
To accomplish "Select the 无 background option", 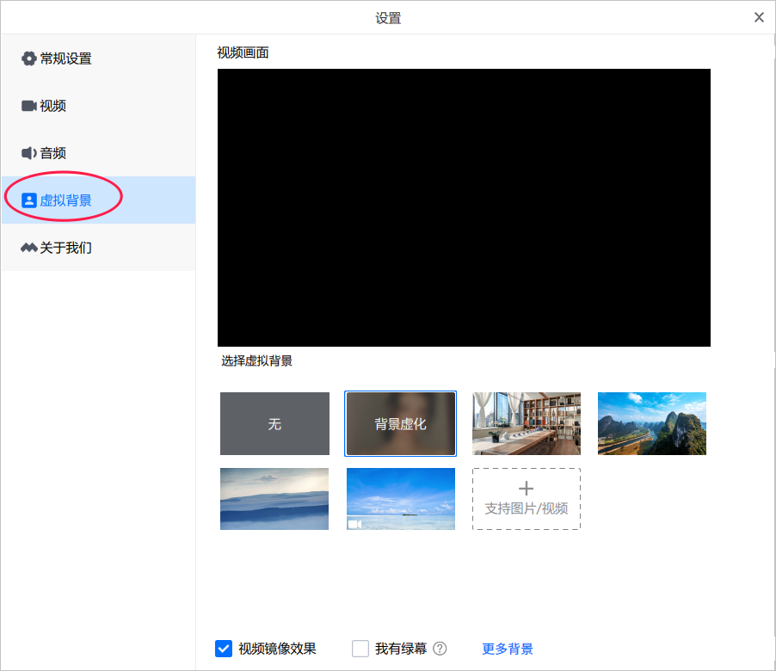I will 274,423.
